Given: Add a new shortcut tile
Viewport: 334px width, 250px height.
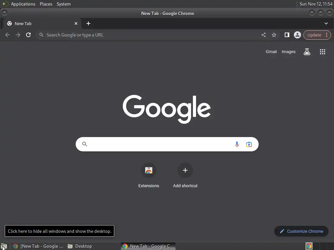Looking at the screenshot, I should pos(185,175).
